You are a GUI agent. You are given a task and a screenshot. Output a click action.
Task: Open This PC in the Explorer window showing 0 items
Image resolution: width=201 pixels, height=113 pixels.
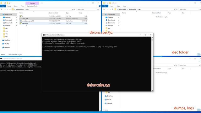[x=109, y=100]
